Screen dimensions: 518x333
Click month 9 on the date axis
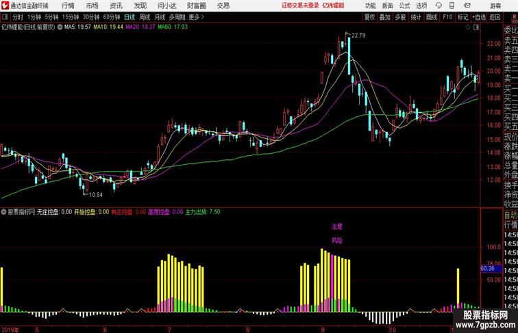(x=323, y=330)
